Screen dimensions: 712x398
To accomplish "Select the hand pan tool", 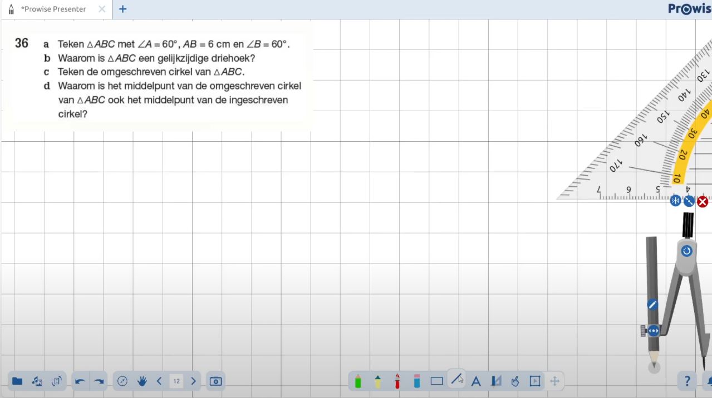I will [142, 381].
